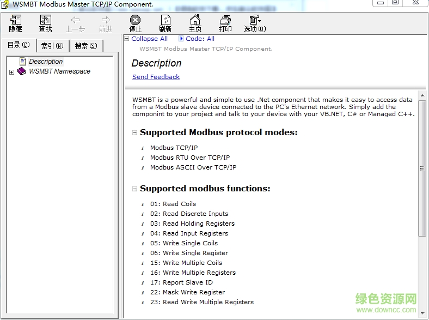Go to home page via 主页 icon
This screenshot has width=429, height=320.
(x=195, y=23)
